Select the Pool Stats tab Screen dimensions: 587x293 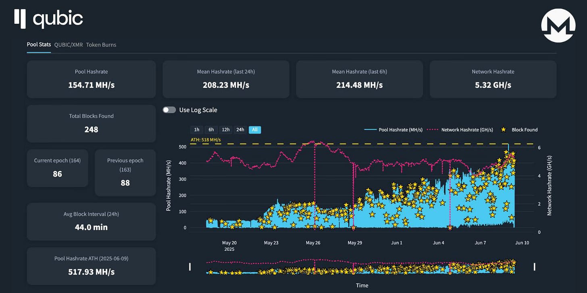pyautogui.click(x=39, y=45)
